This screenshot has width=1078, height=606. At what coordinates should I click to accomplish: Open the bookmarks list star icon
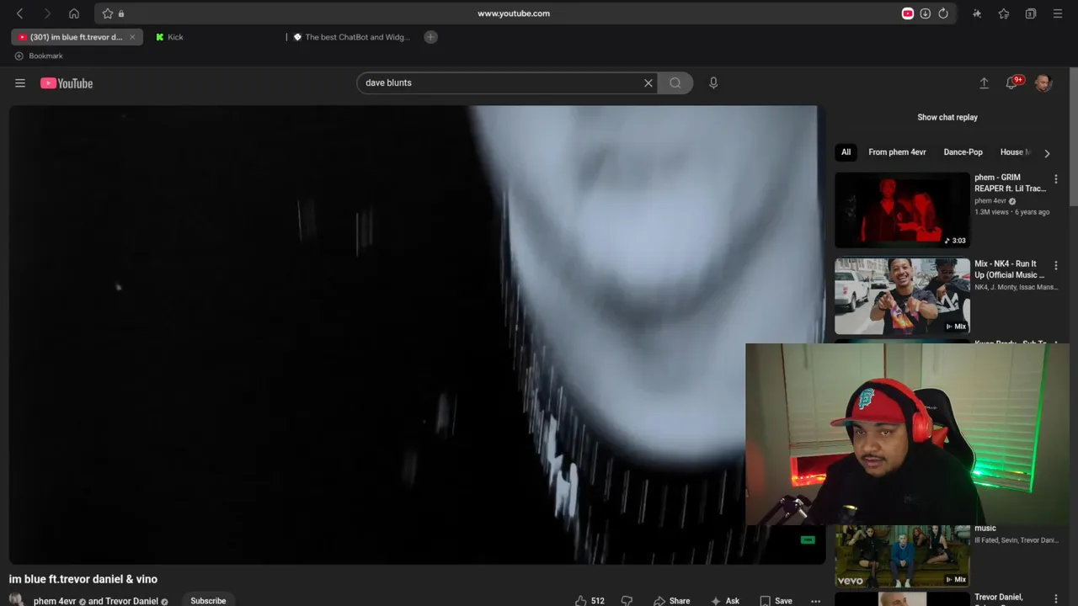click(x=1004, y=13)
